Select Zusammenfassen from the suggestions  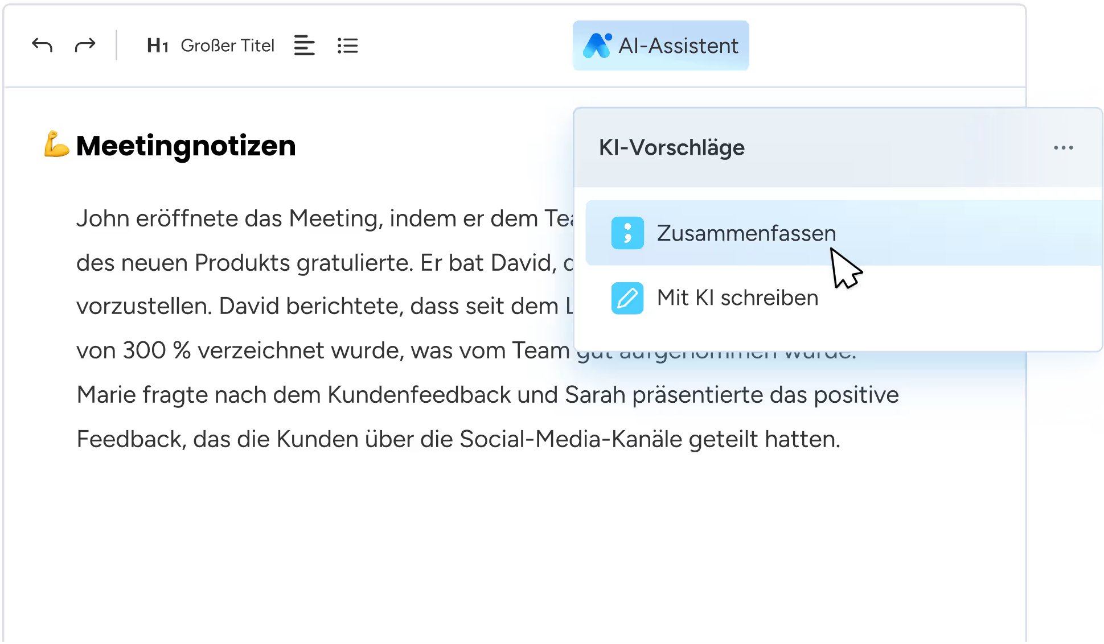click(746, 233)
